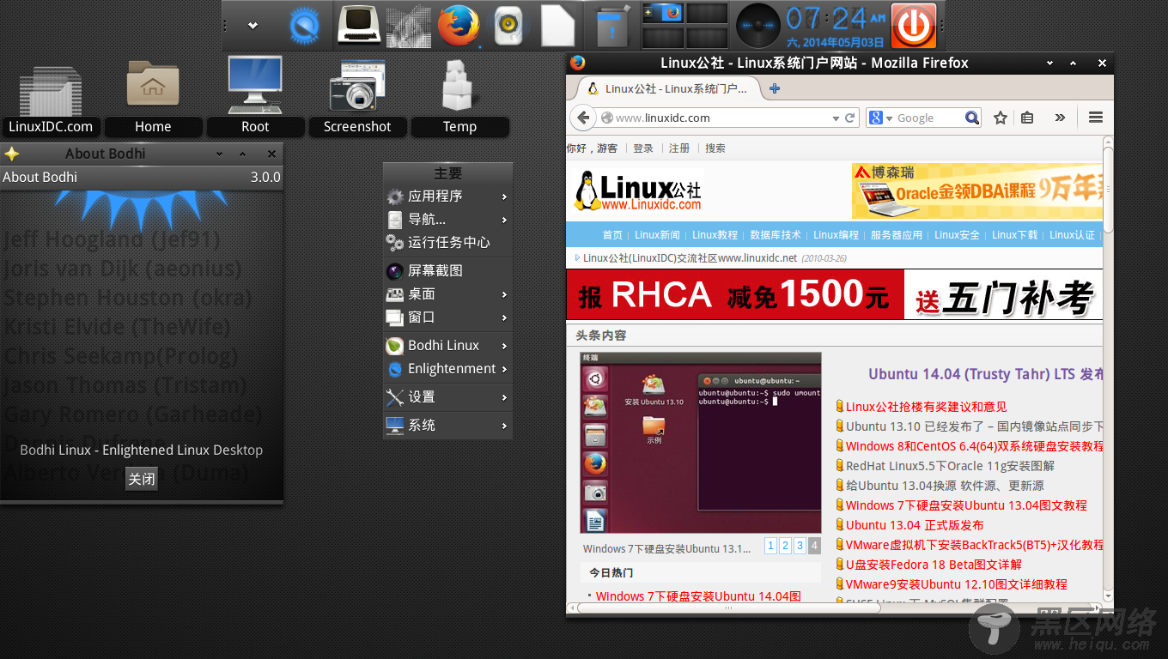Go to slide 3 in the headline slideshow

pyautogui.click(x=800, y=546)
